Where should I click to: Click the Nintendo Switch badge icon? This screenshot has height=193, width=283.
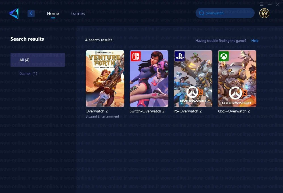136,56
